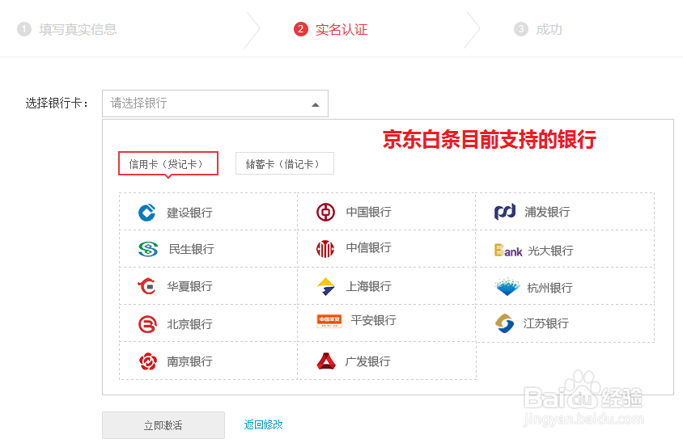Click the Bank of Nanjing logo icon
The image size is (683, 443).
pos(147,361)
